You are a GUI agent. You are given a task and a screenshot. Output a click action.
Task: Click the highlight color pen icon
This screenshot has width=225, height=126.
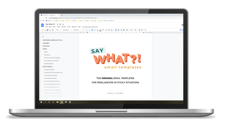pyautogui.click(x=103, y=30)
